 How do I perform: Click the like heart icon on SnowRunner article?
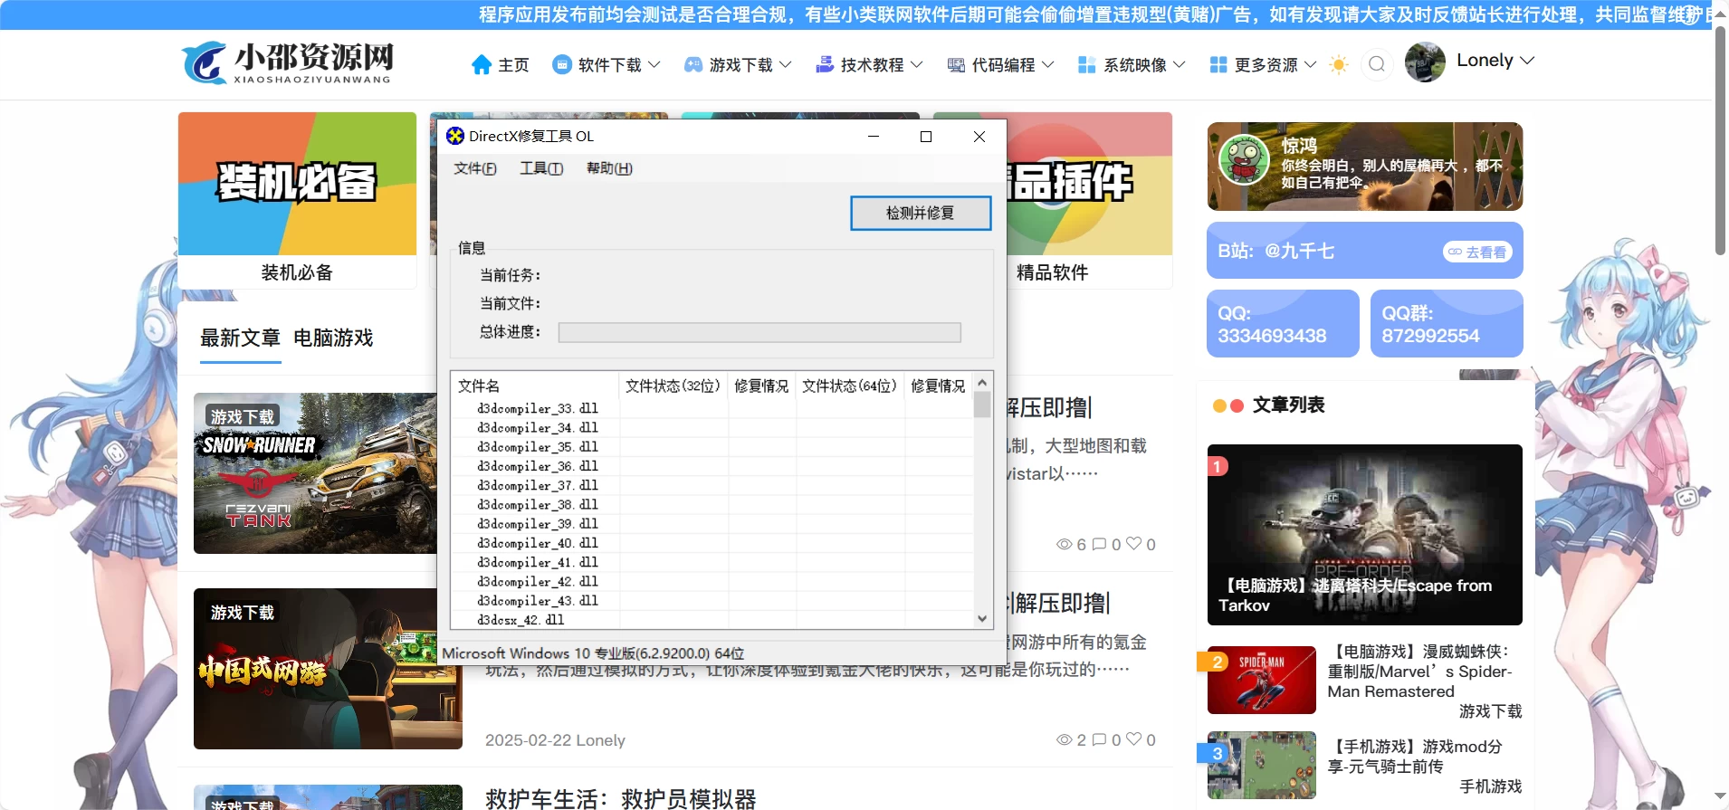point(1134,543)
